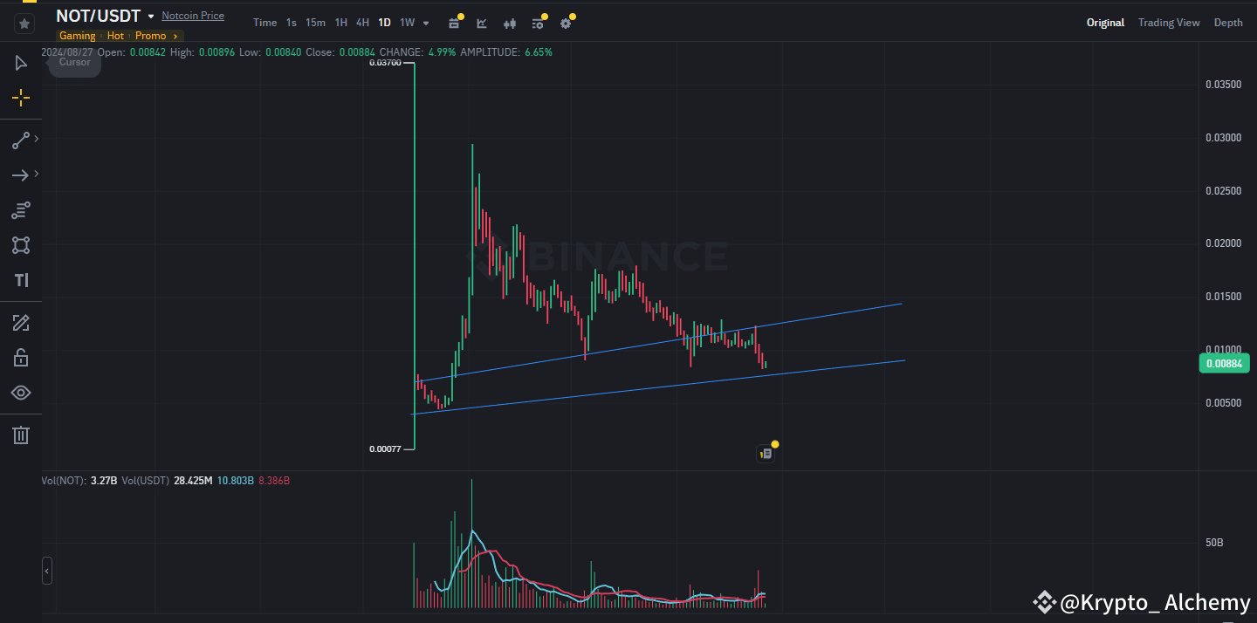Toggle visibility of drawings with eye icon
The image size is (1257, 623).
pyautogui.click(x=21, y=393)
